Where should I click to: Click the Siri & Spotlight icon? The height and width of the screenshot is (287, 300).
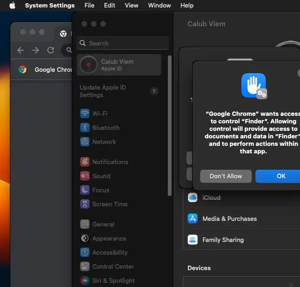[85, 281]
